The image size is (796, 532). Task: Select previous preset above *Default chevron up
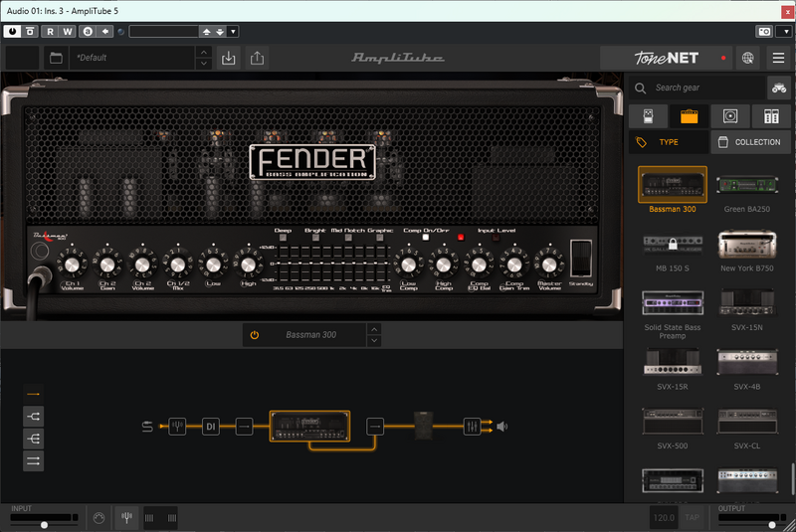pos(204,53)
